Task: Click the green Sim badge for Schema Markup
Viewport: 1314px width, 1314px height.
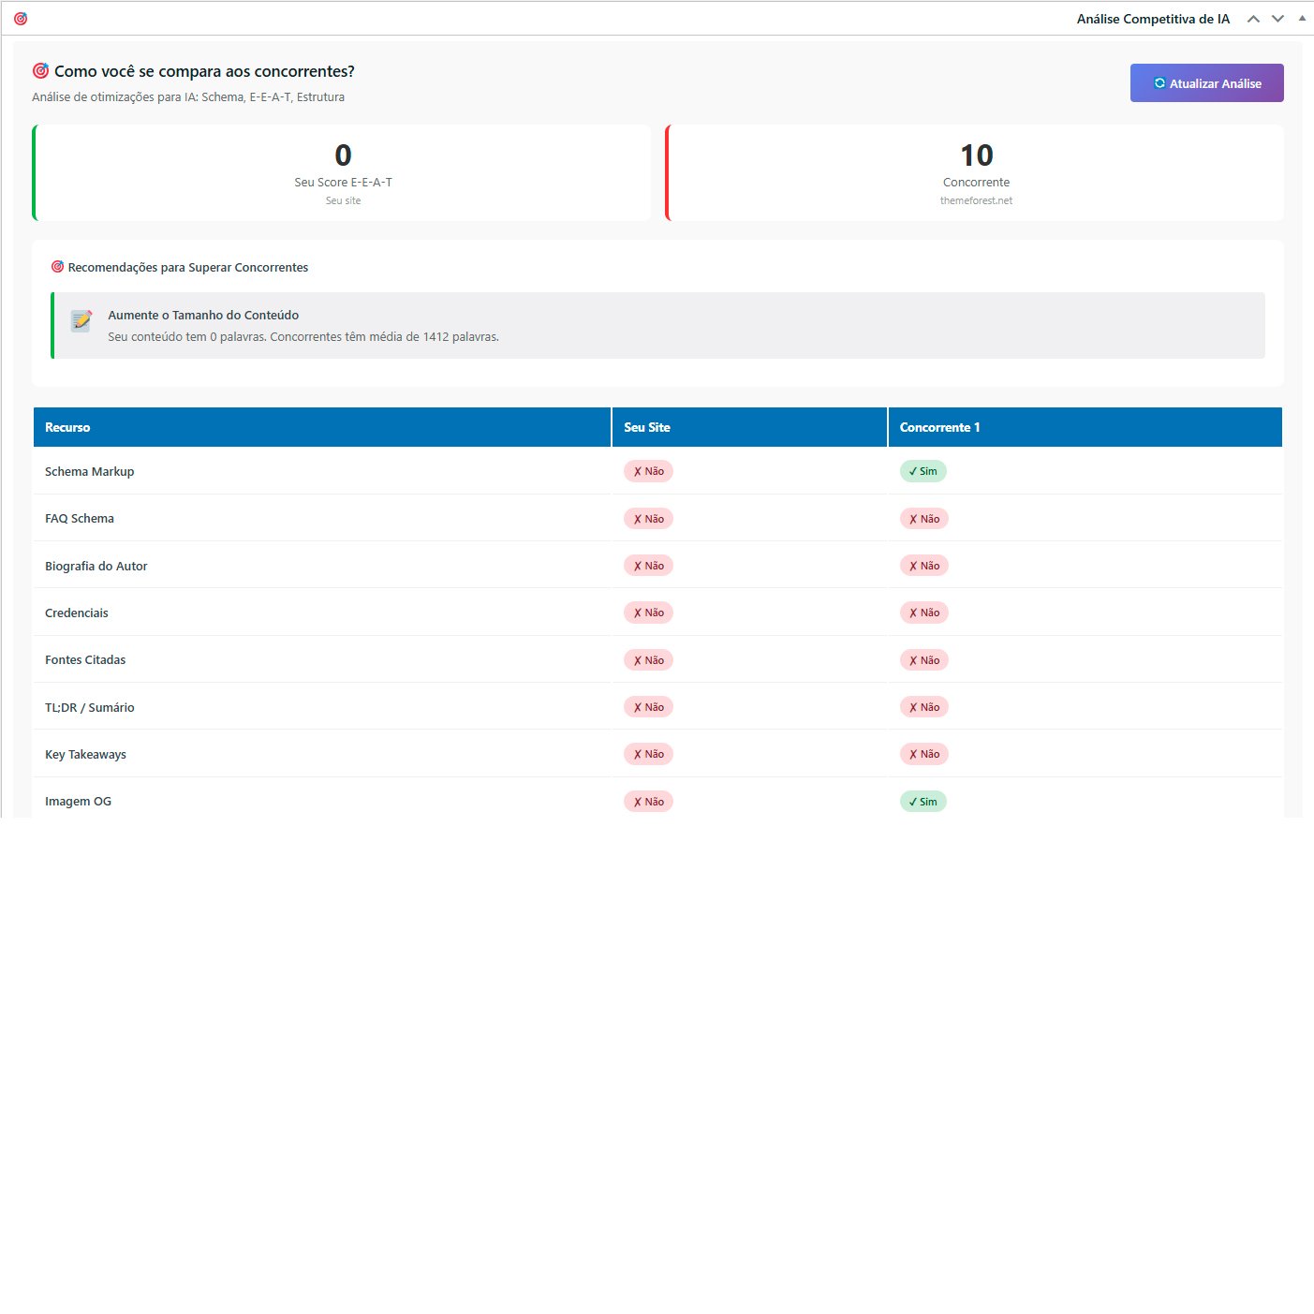Action: (x=923, y=471)
